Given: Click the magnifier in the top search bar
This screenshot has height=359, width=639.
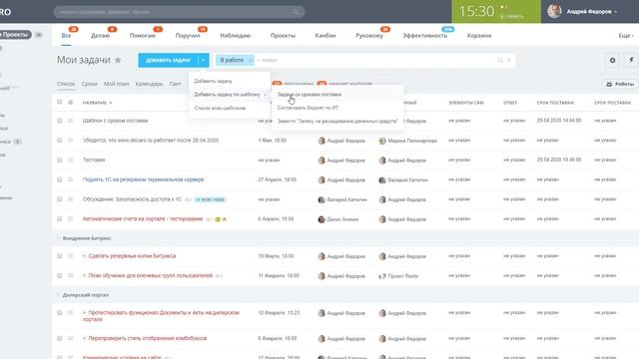Looking at the screenshot, I should (x=297, y=12).
